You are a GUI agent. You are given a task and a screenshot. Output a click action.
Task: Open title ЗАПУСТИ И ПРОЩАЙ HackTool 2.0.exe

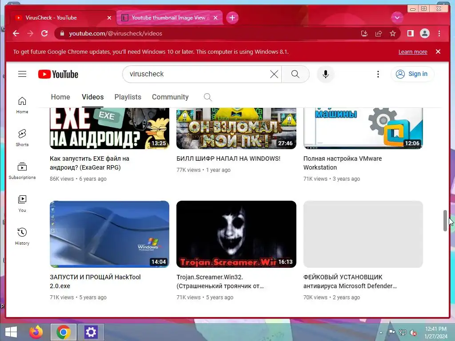point(95,281)
